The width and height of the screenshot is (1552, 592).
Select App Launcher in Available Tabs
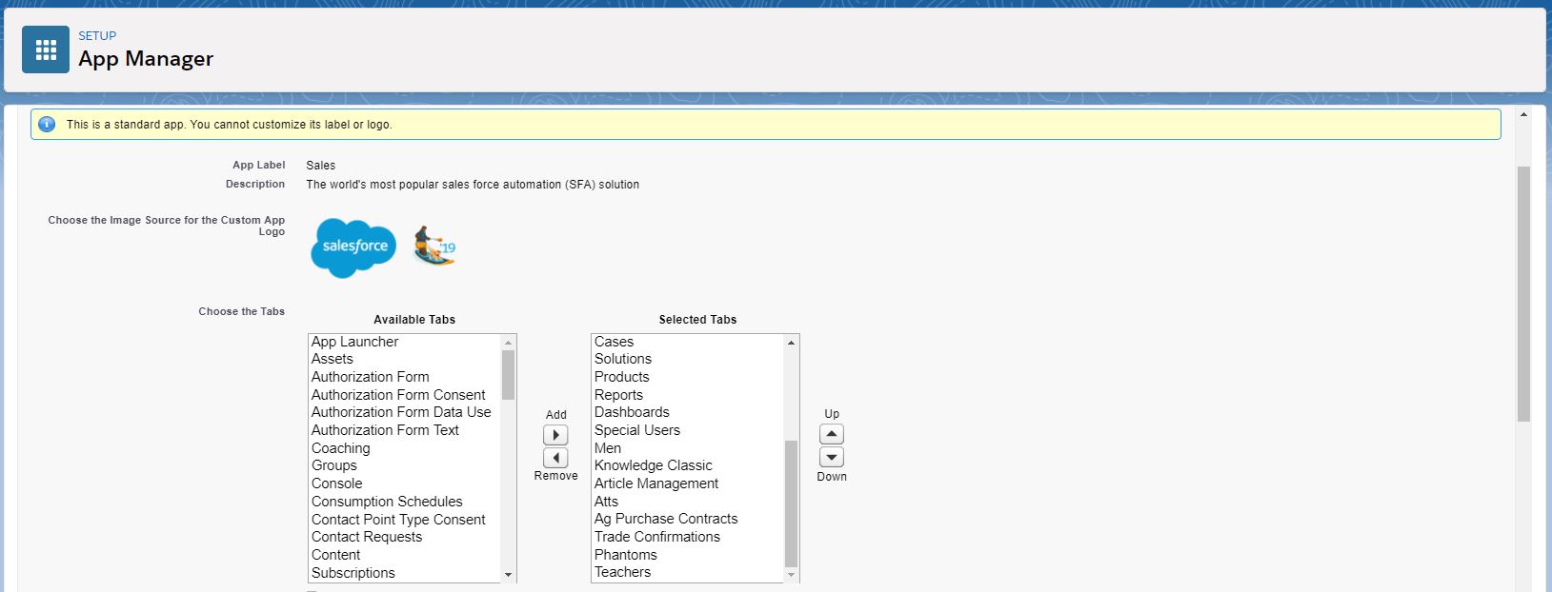[x=404, y=342]
